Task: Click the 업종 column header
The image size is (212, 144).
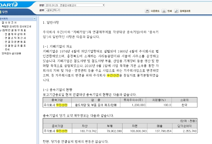Action: (96, 100)
